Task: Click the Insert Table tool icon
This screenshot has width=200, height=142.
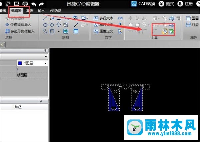Action: [x=76, y=31]
